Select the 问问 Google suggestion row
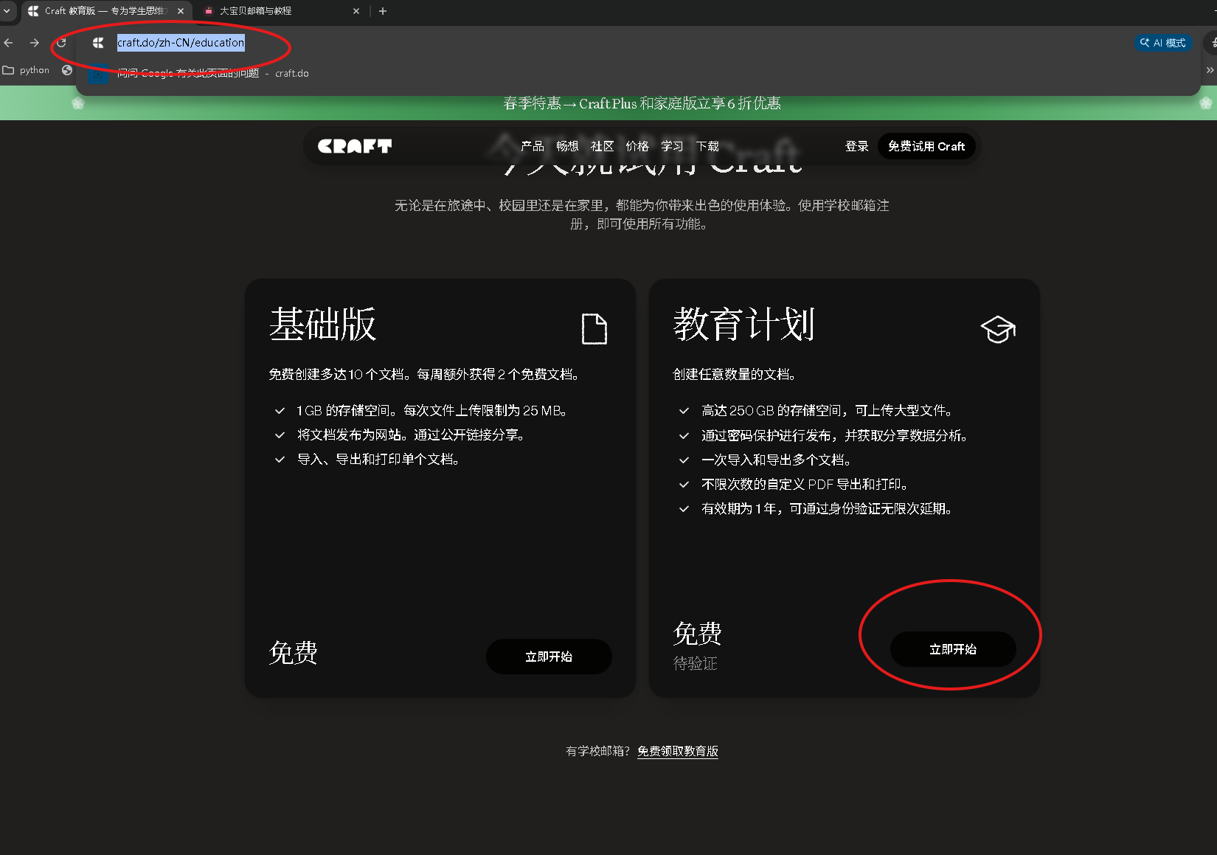This screenshot has height=855, width=1217. click(638, 73)
